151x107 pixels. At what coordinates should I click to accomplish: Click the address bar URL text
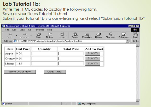50,41
